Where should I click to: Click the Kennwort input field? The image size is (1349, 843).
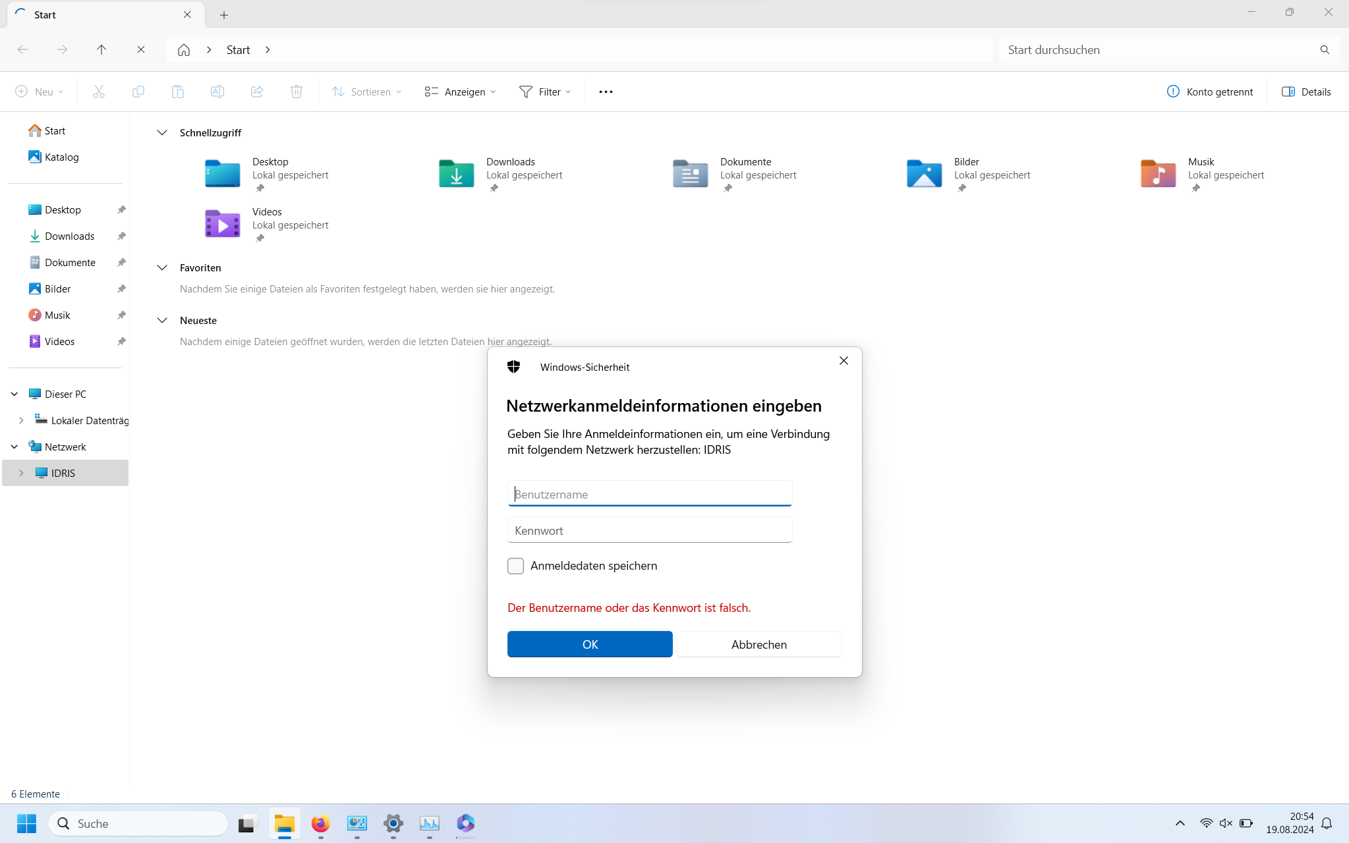tap(649, 531)
